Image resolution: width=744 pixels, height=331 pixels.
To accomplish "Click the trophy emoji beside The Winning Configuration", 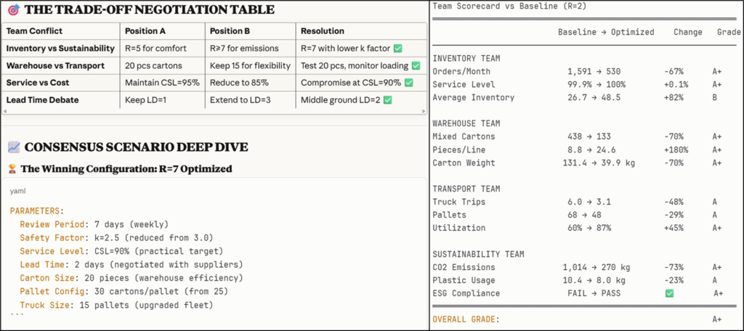I will pyautogui.click(x=12, y=168).
